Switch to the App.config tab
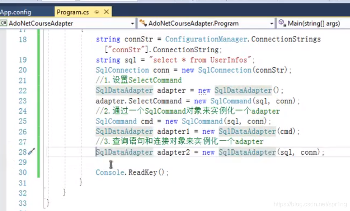 (16, 12)
